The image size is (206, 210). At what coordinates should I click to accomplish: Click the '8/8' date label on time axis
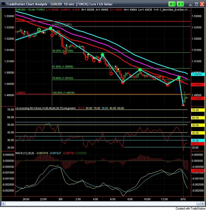(x=60, y=199)
